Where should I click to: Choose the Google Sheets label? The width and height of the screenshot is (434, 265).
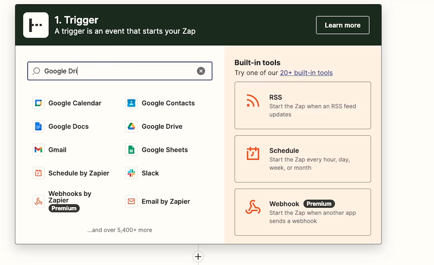coord(165,150)
